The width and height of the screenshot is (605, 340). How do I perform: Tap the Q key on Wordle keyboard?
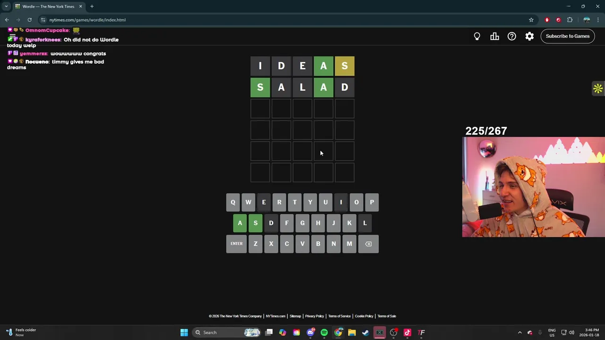[x=233, y=202]
